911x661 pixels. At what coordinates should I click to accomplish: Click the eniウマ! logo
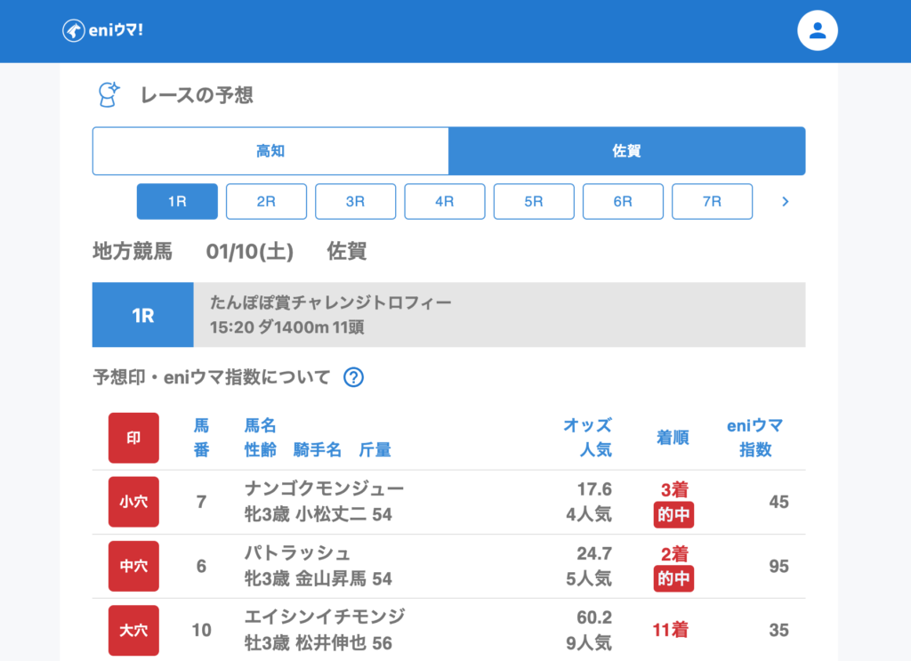(x=102, y=30)
